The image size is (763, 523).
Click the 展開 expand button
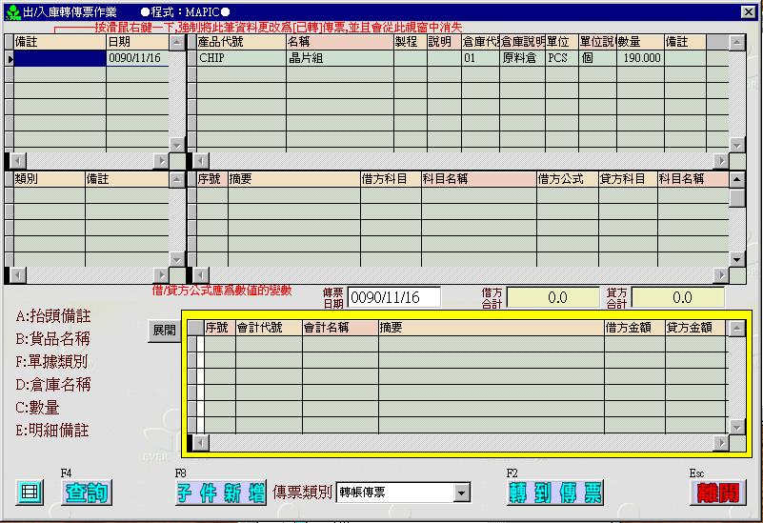163,331
